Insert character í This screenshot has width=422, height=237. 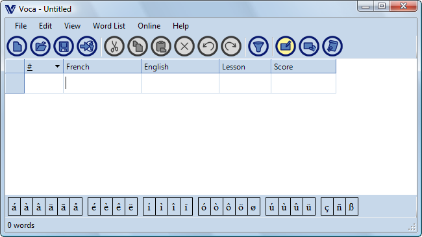point(149,207)
